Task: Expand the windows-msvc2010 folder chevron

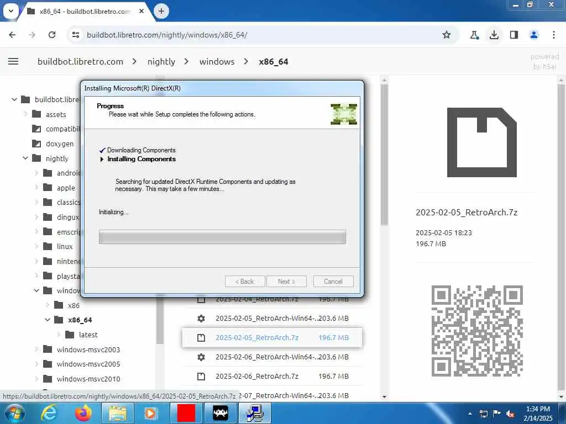Action: coord(36,379)
